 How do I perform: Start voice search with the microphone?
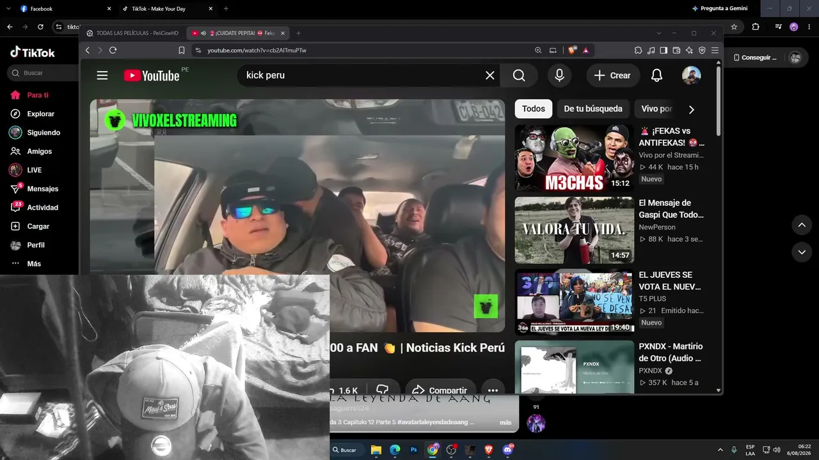(x=559, y=75)
